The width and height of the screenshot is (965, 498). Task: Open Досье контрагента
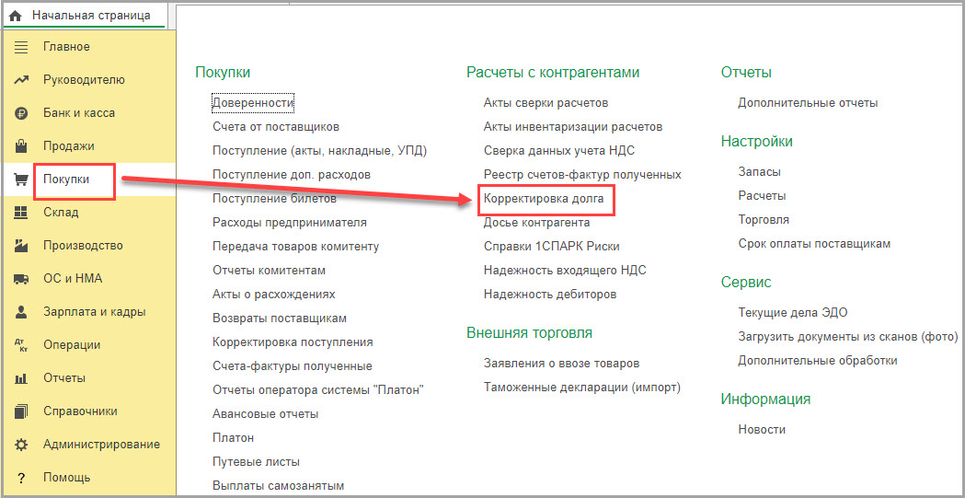(x=536, y=223)
